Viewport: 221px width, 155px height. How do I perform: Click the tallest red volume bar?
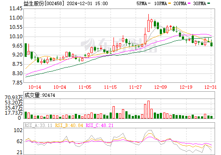click(x=148, y=110)
